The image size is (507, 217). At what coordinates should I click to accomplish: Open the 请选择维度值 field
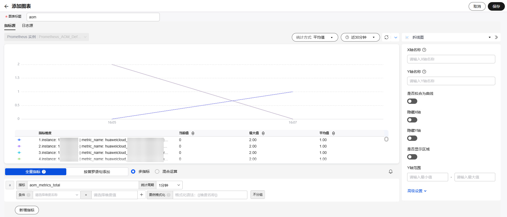point(115,195)
